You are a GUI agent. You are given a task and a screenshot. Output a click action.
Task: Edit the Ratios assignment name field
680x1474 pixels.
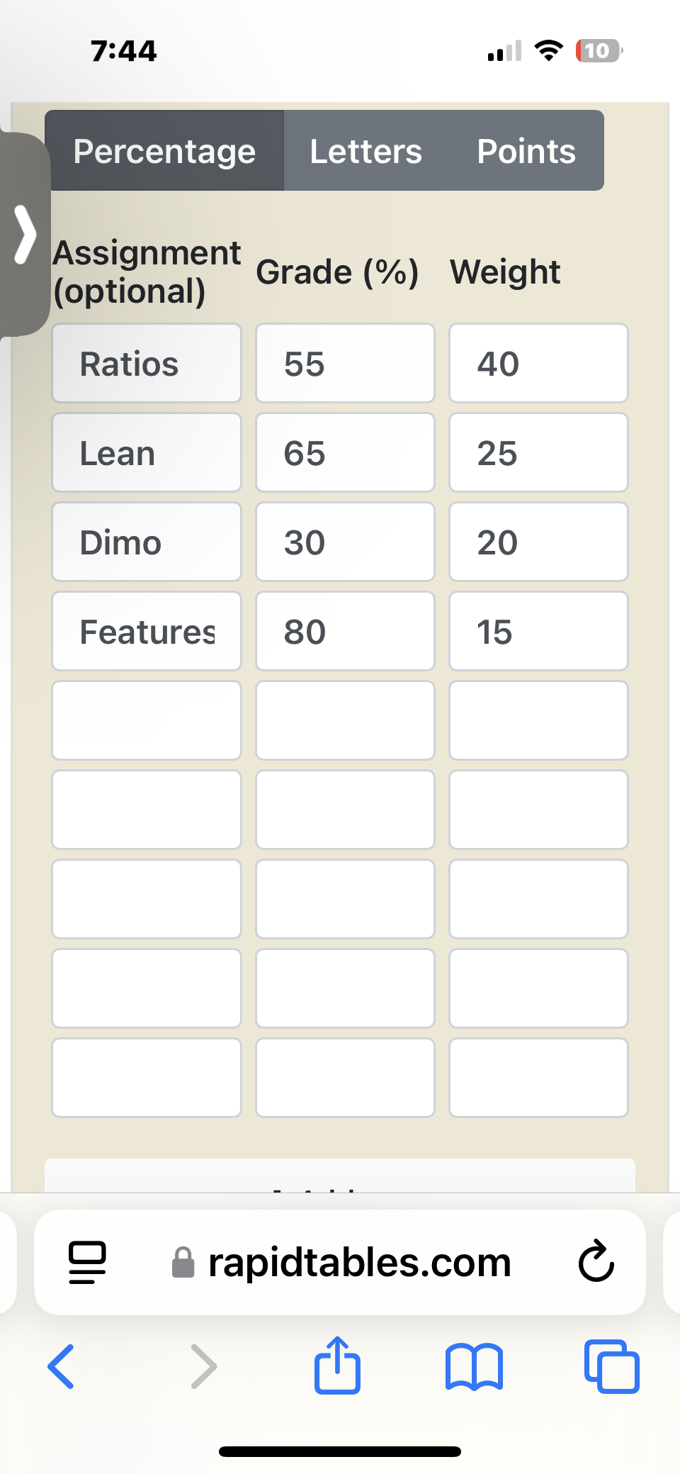coord(147,364)
